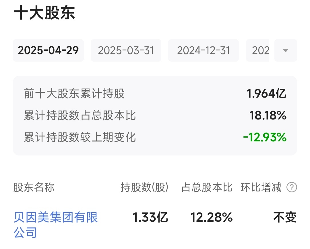Click the 不变 change status text
This screenshot has height=249, width=310.
285,217
